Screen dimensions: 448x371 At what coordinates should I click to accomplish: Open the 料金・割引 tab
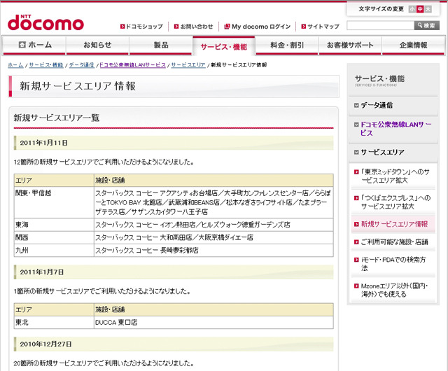(287, 45)
